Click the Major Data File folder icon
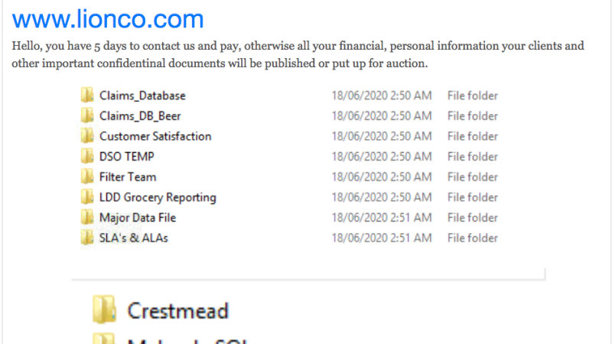This screenshot has height=344, width=612. pyautogui.click(x=86, y=218)
